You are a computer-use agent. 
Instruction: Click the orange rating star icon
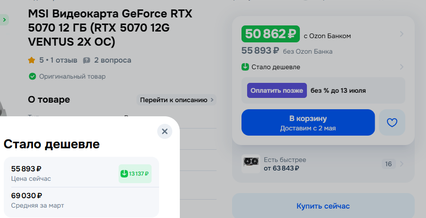[x=32, y=60]
